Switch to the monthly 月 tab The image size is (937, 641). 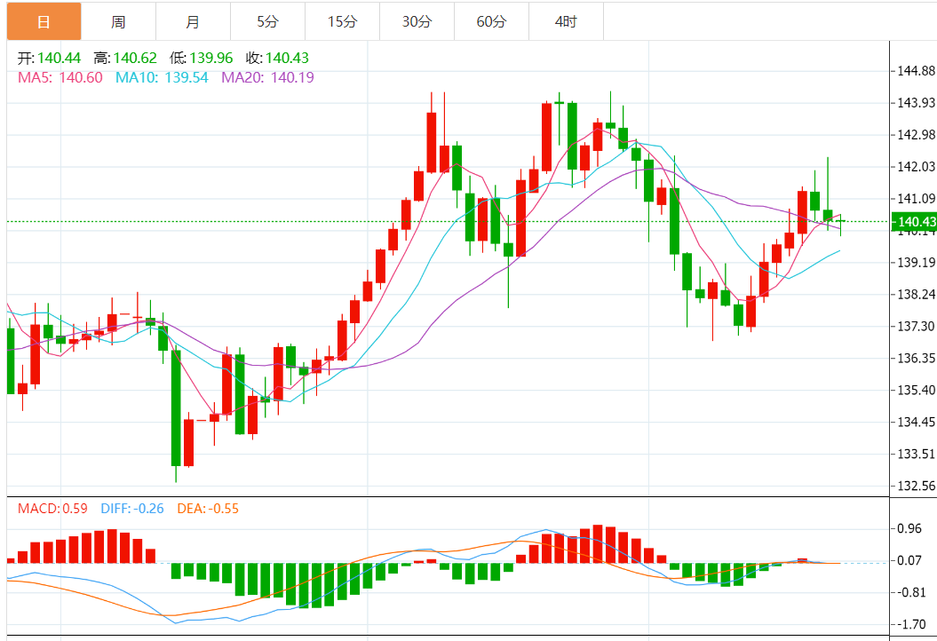(x=193, y=21)
